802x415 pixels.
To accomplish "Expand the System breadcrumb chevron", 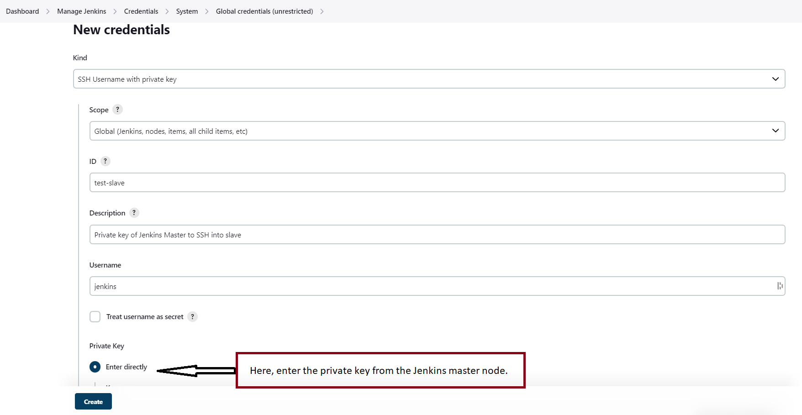I will click(x=207, y=11).
